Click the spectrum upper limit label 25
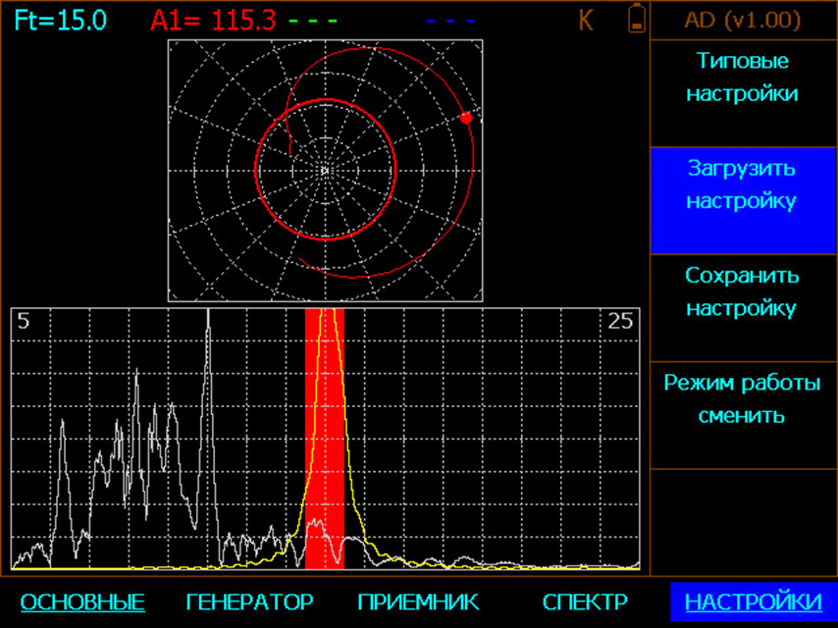Screen dimensions: 838x628 621,321
